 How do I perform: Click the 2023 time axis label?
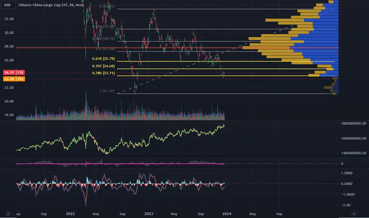[148, 214]
